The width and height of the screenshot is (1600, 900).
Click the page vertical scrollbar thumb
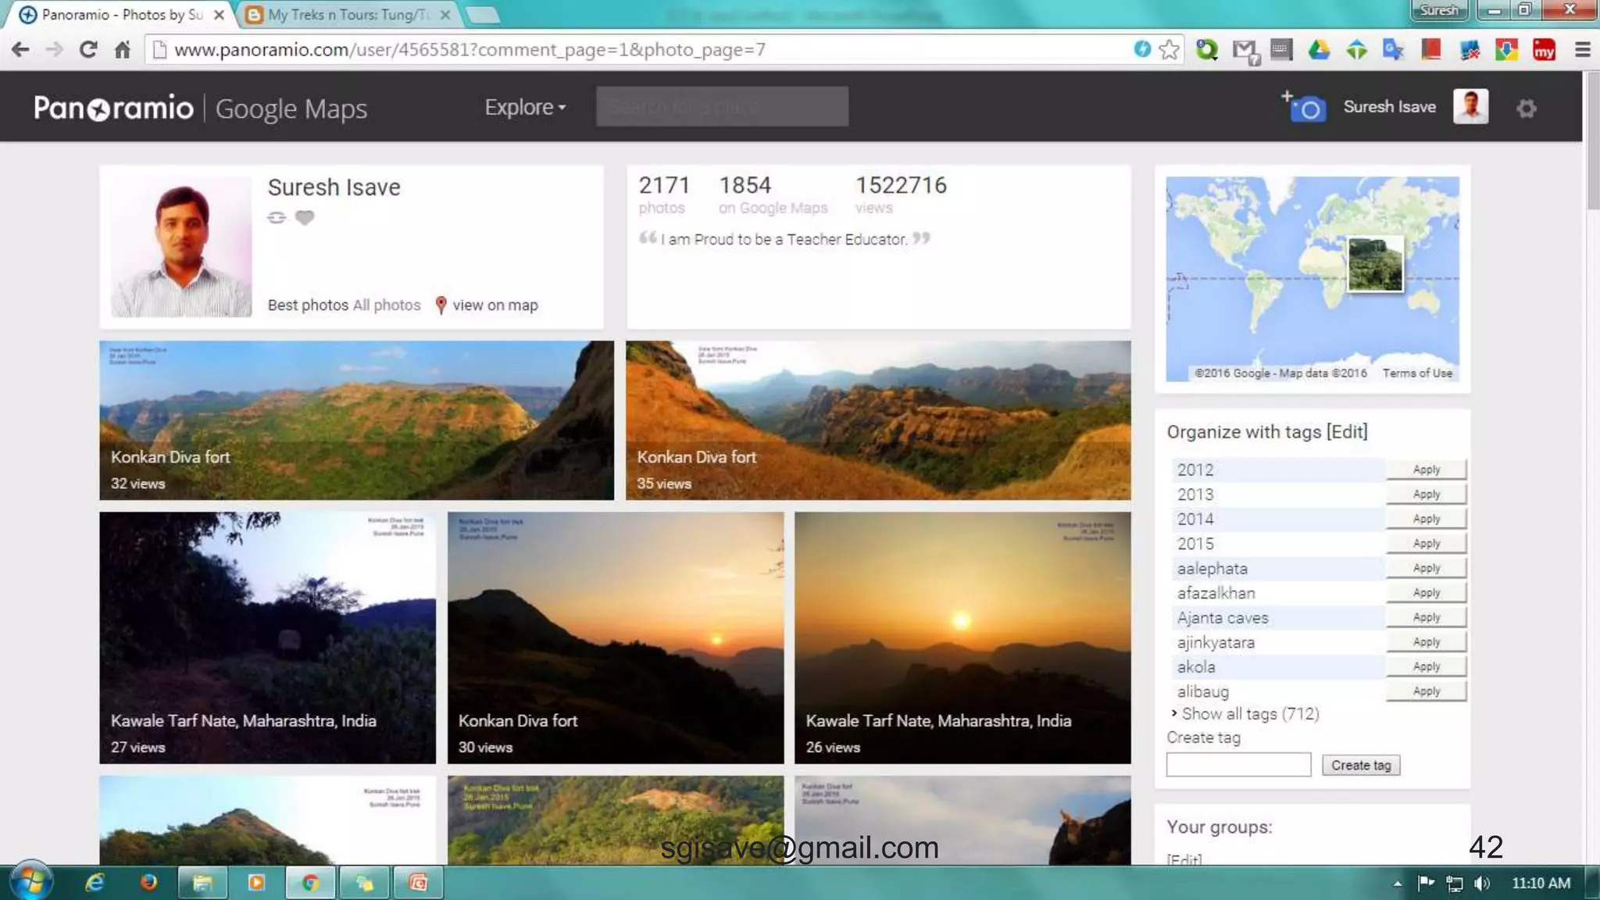[x=1592, y=141]
